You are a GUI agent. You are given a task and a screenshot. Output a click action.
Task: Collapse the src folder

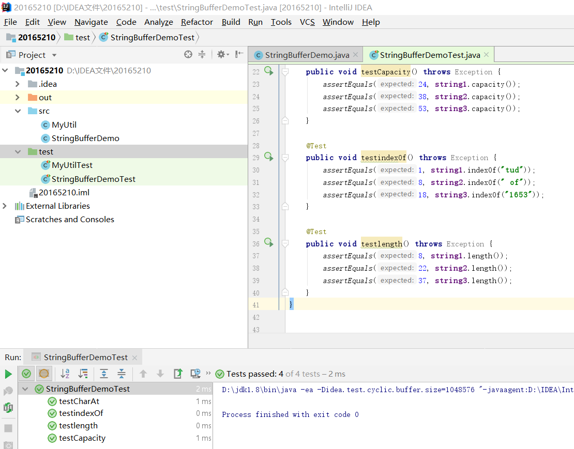click(x=18, y=111)
